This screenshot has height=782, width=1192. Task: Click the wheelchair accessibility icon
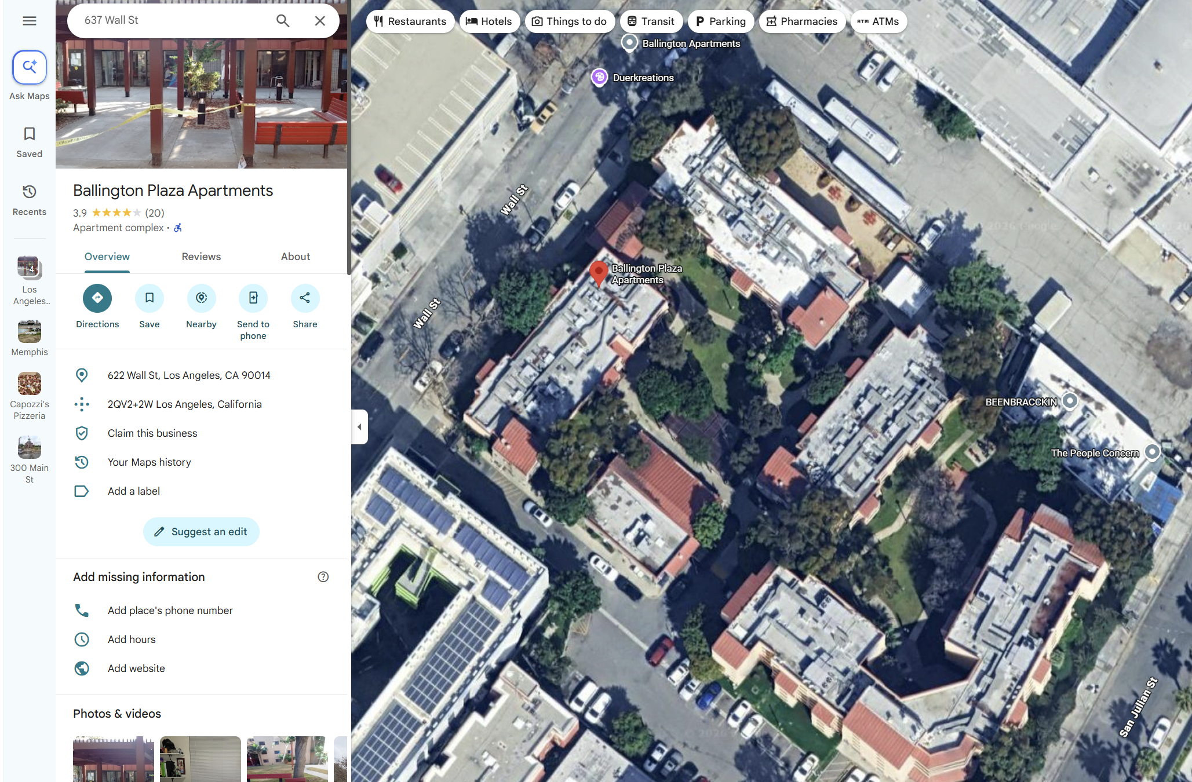click(178, 228)
